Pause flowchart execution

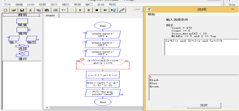(89, 10)
